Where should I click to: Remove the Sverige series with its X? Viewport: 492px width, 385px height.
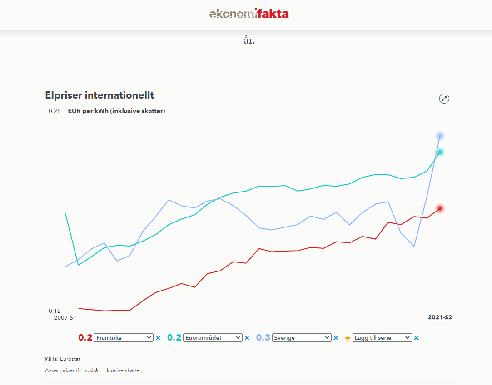(336, 338)
